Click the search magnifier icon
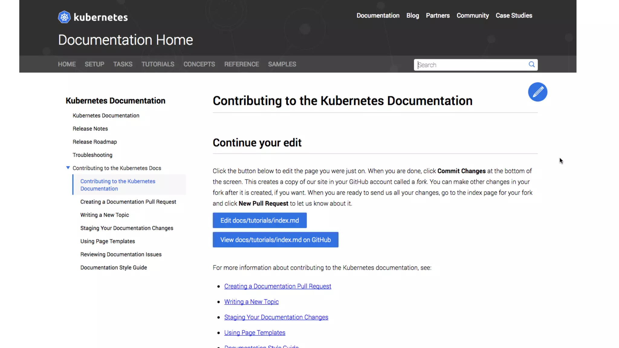The height and width of the screenshot is (348, 619). tap(531, 64)
